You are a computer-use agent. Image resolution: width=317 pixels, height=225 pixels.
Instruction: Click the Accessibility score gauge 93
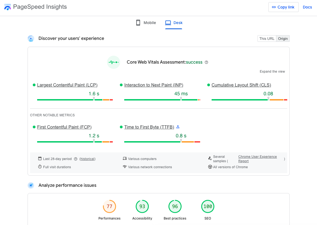(142, 206)
